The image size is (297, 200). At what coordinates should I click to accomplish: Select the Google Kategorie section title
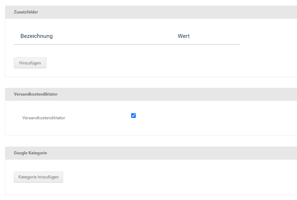30,153
